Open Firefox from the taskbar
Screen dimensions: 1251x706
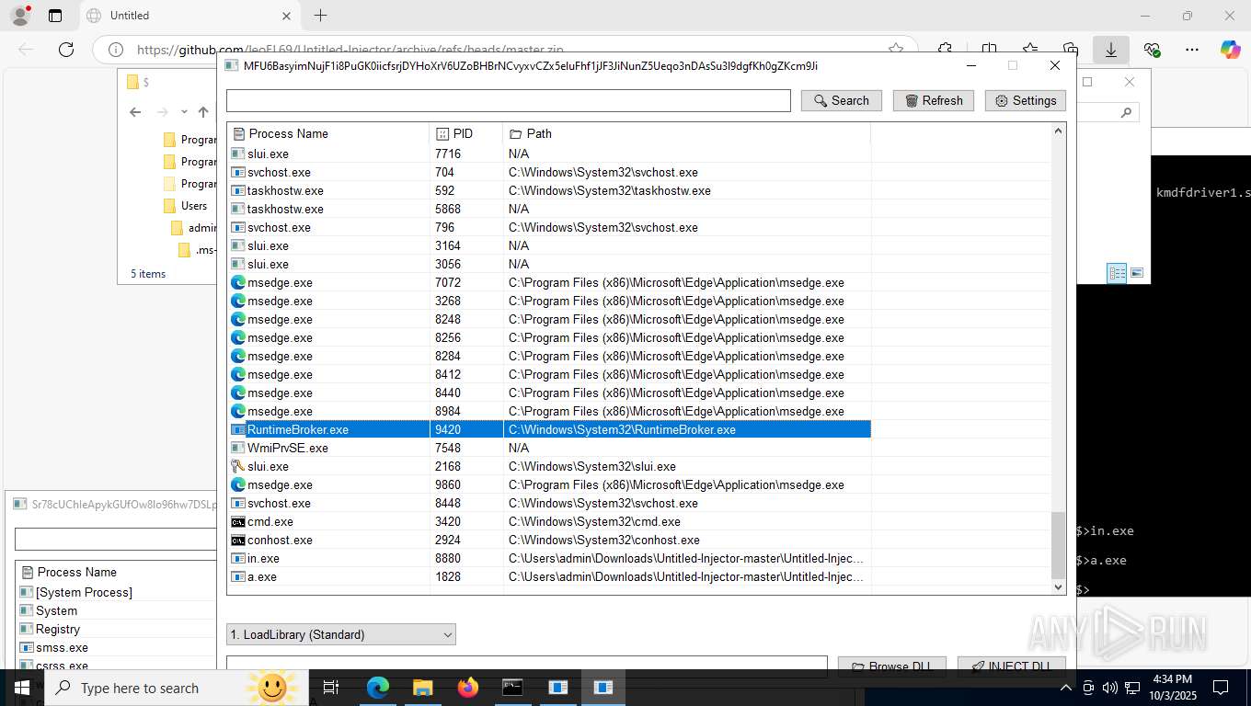click(x=468, y=688)
